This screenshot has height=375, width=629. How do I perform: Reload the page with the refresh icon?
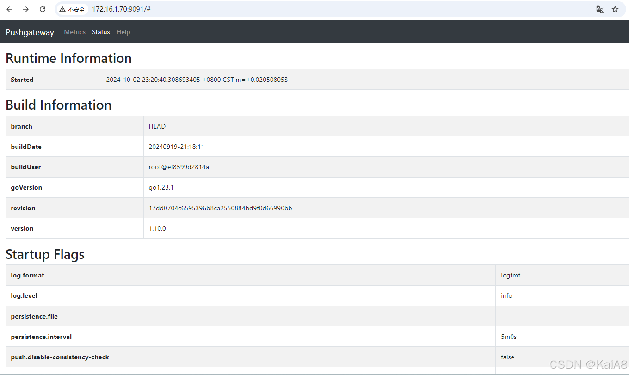[43, 9]
